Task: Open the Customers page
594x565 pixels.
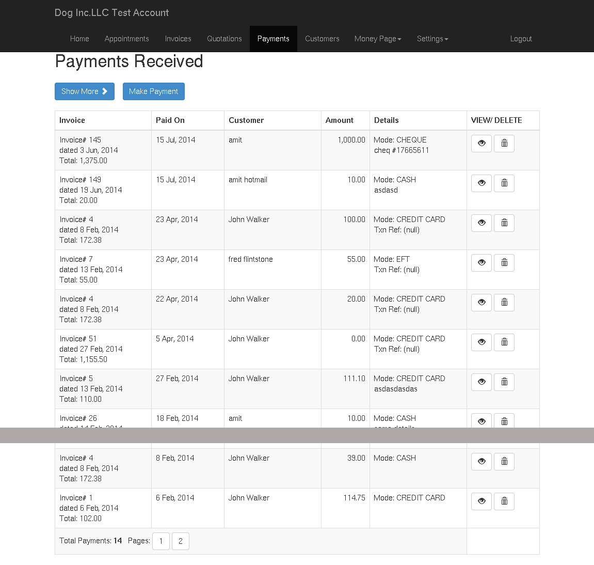Action: [x=322, y=39]
